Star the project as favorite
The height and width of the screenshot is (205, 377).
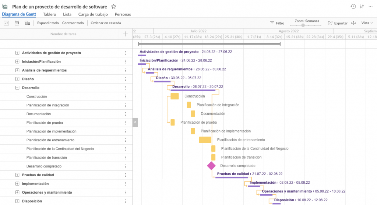coord(114,7)
